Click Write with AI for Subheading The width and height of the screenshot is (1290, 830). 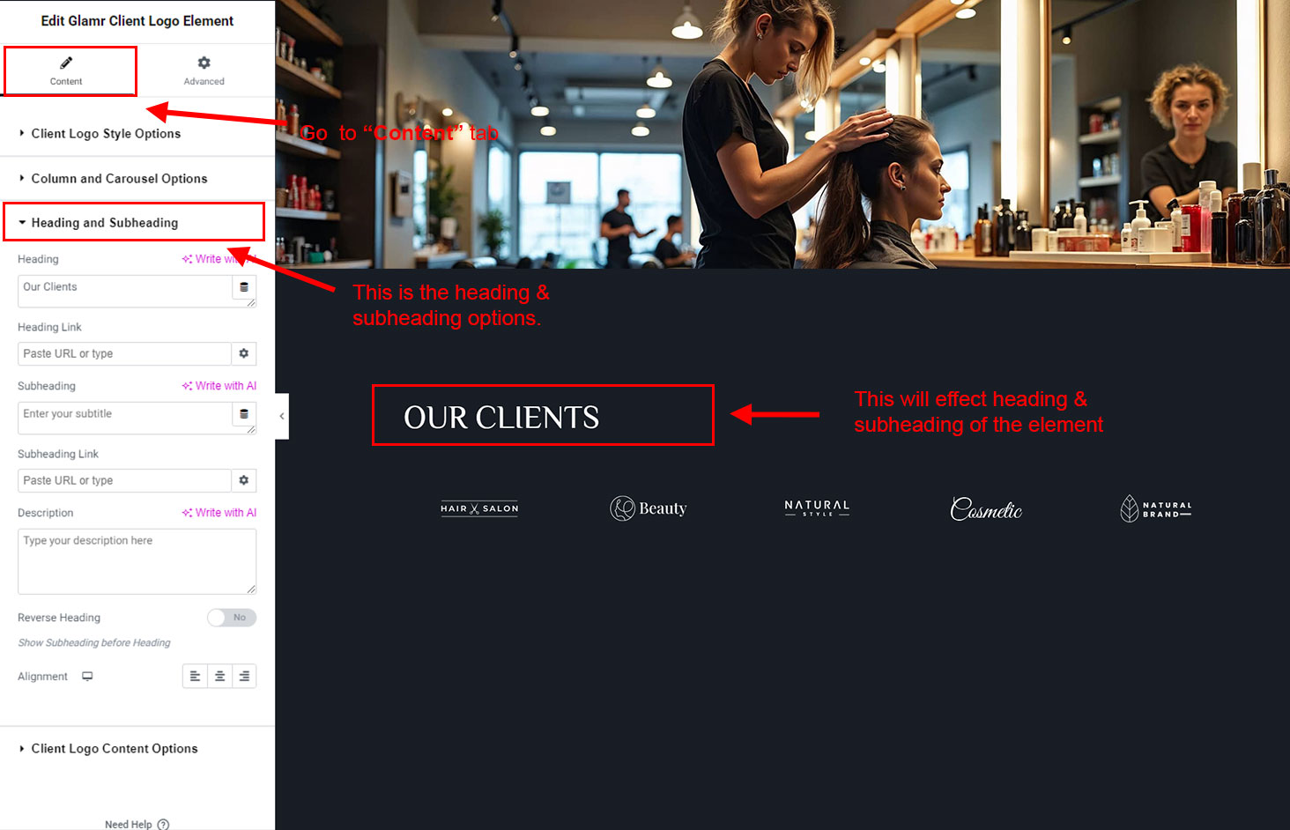(x=219, y=386)
